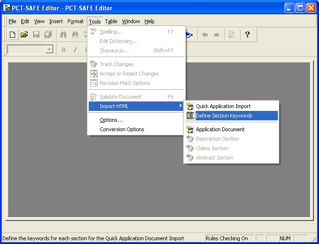Click the Back arrow toolbar icon
Viewport: 319px width, 244px height.
click(205, 35)
